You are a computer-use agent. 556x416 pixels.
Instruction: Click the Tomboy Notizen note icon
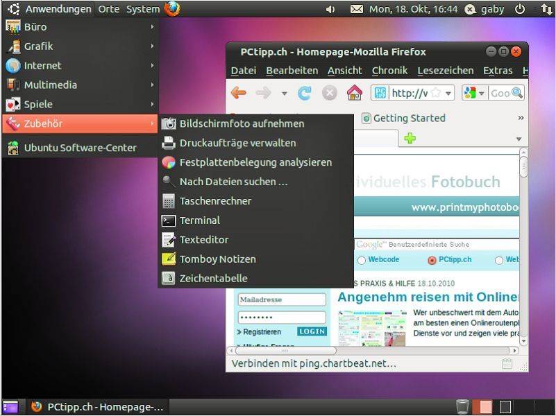pyautogui.click(x=169, y=259)
